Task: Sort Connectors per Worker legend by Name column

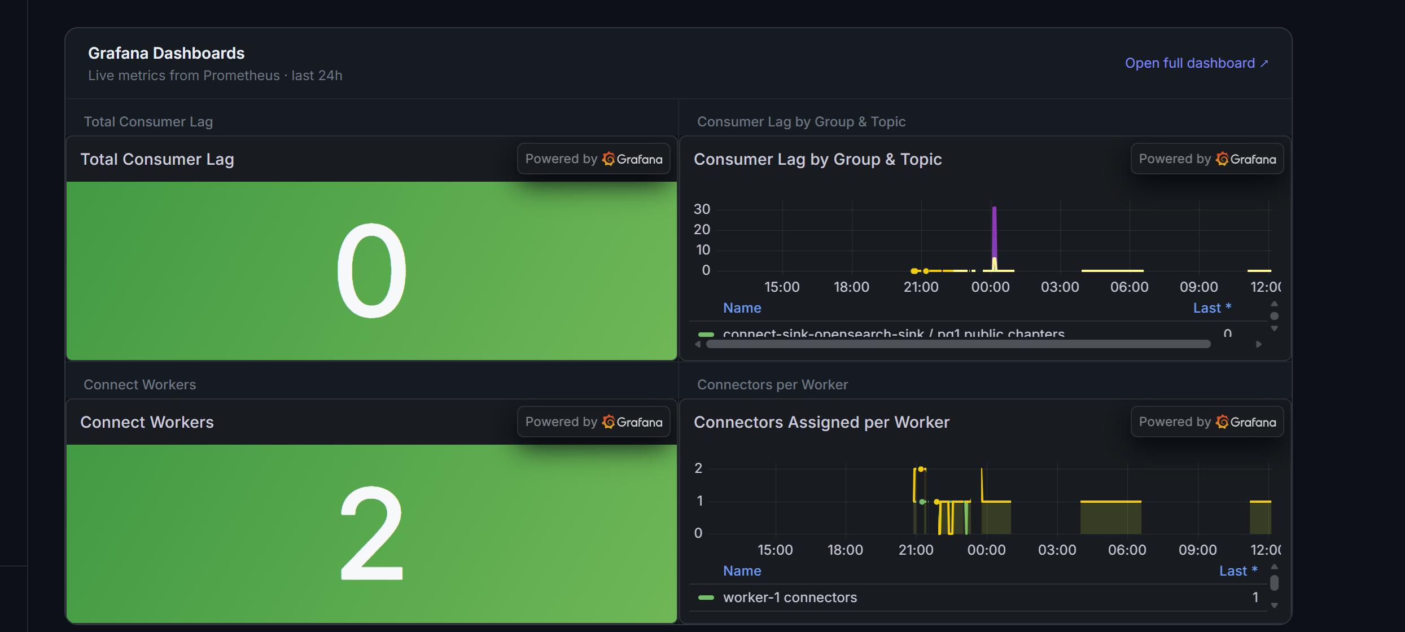Action: click(x=742, y=571)
